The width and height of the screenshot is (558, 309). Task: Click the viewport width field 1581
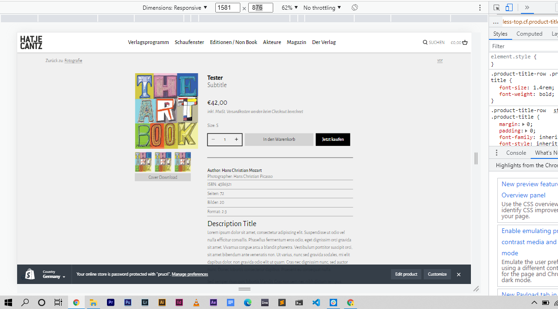228,8
